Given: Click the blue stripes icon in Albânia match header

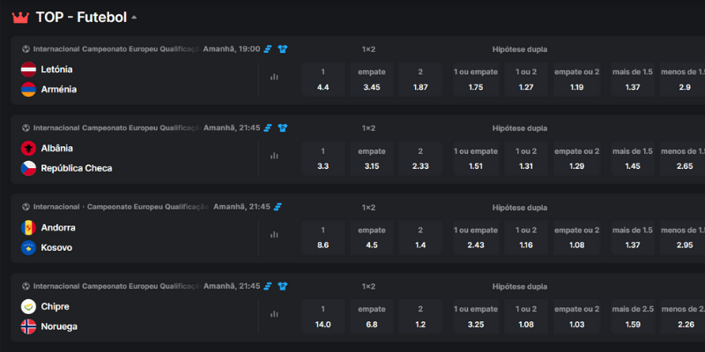Looking at the screenshot, I should [x=268, y=128].
